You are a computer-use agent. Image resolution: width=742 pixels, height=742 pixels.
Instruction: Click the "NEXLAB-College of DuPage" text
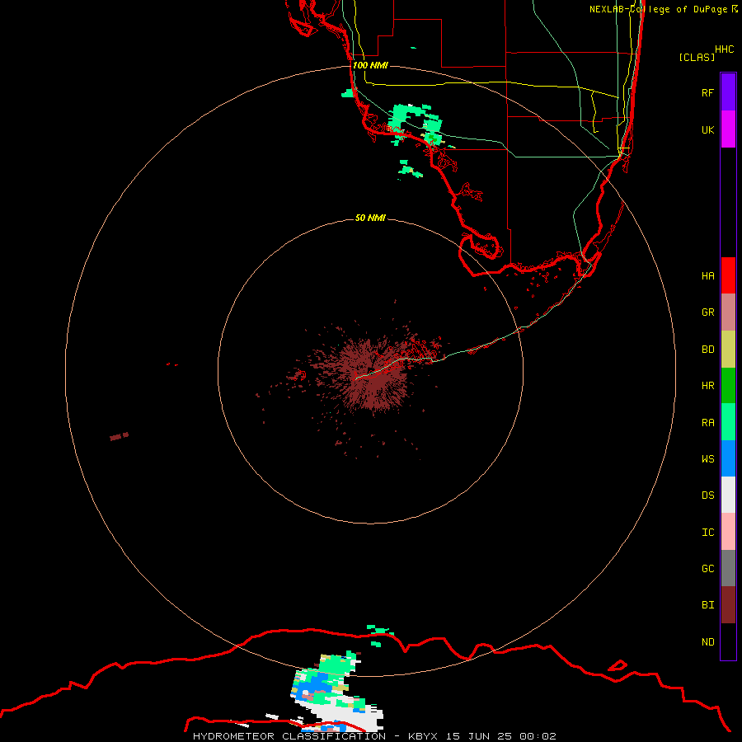point(658,9)
